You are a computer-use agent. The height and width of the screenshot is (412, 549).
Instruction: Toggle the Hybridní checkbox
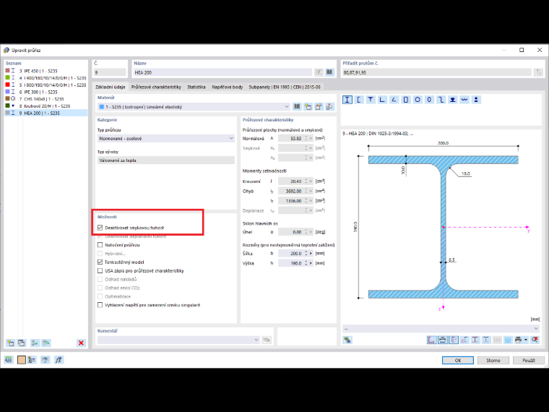100,254
